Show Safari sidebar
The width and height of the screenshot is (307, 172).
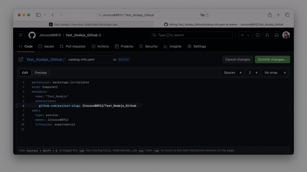pyautogui.click(x=38, y=15)
